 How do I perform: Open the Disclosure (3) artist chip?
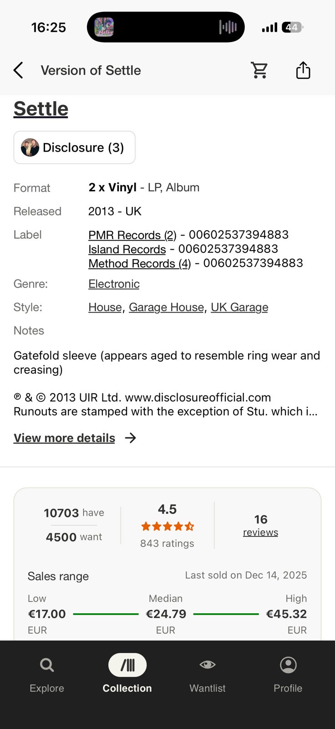click(x=75, y=147)
